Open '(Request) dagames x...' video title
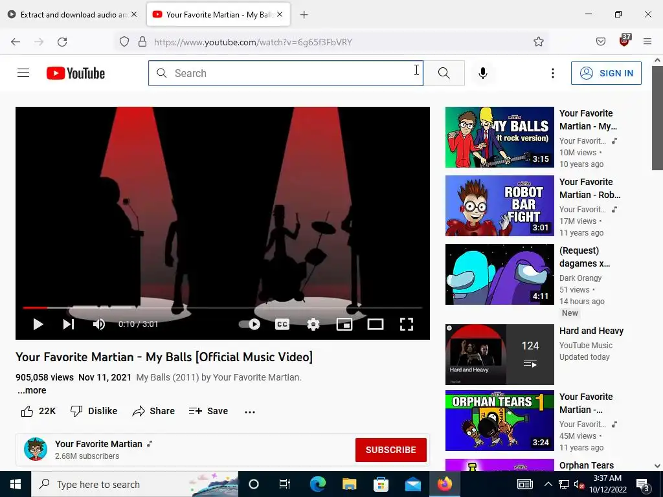The image size is (663, 497). [x=585, y=257]
